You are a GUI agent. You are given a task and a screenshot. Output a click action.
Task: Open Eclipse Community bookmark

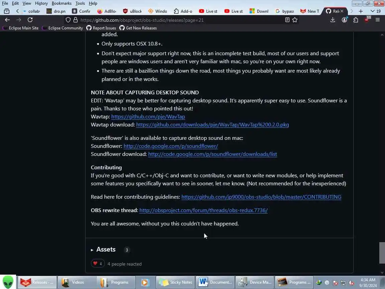point(62,28)
